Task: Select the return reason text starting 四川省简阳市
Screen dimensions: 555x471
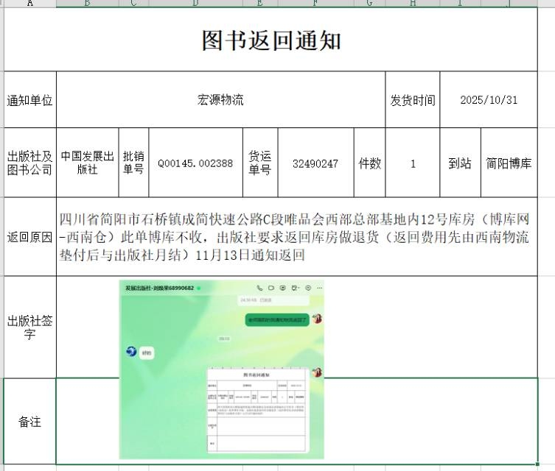Action: pyautogui.click(x=295, y=237)
